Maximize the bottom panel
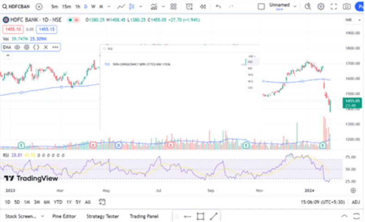 [356, 216]
